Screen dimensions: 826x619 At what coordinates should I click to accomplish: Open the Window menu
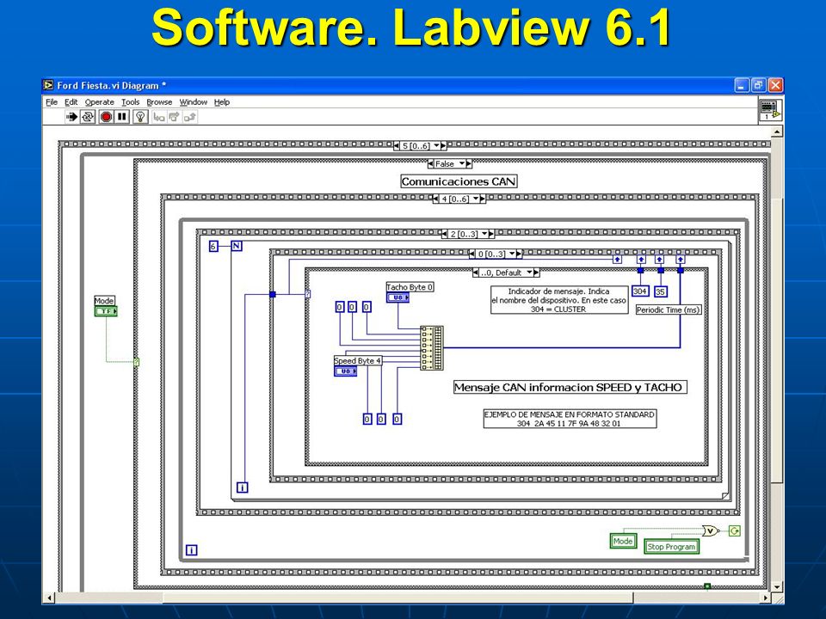click(x=194, y=102)
